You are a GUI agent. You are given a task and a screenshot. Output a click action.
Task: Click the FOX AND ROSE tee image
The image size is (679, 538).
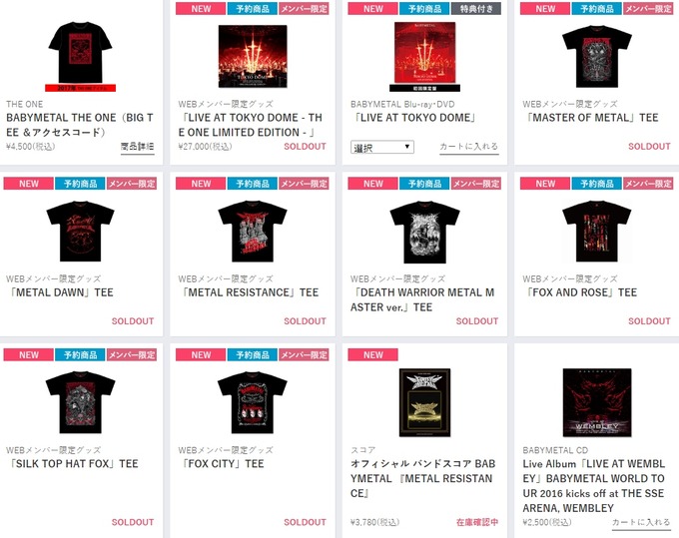tap(597, 231)
